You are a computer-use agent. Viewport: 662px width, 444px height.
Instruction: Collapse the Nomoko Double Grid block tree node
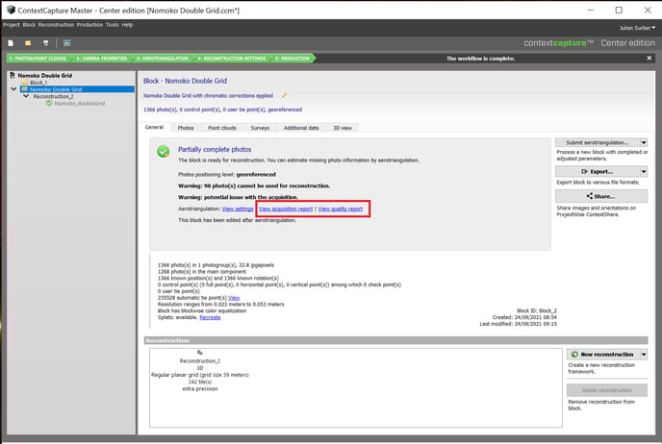click(13, 89)
